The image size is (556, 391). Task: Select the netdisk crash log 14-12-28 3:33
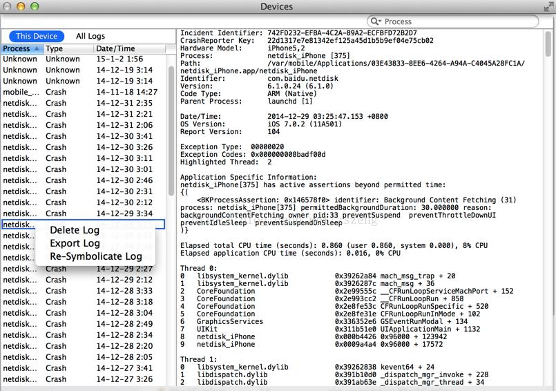tap(84, 291)
